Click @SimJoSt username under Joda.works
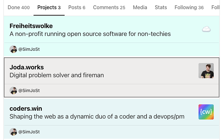The height and width of the screenshot is (140, 221). [x=29, y=90]
